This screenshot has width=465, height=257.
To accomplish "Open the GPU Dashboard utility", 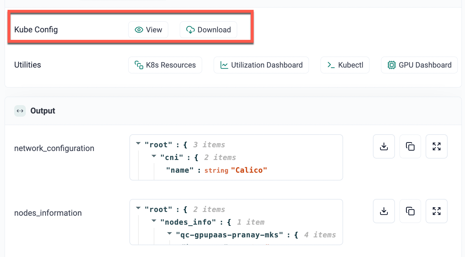I will 419,65.
